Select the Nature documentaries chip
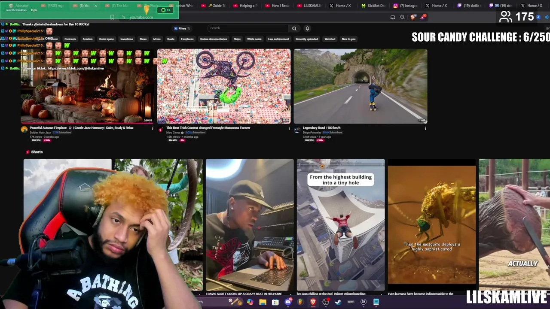Viewport: 550px width, 309px height. [214, 39]
